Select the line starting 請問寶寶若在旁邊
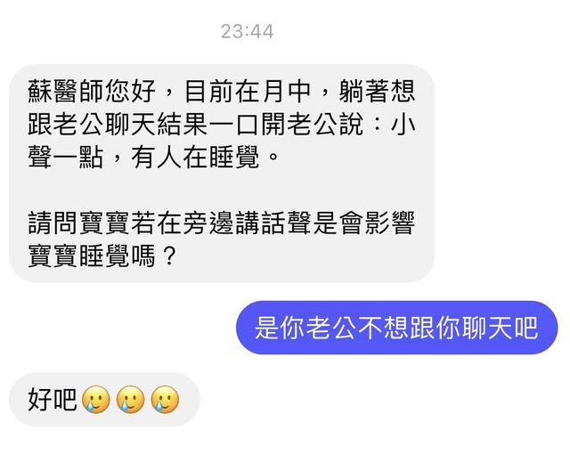 [x=222, y=223]
